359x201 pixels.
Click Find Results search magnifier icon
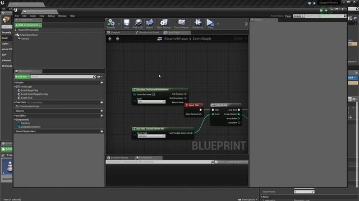(x=213, y=162)
